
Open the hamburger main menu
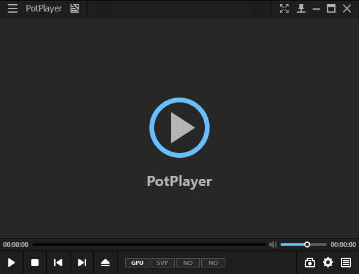(x=13, y=8)
